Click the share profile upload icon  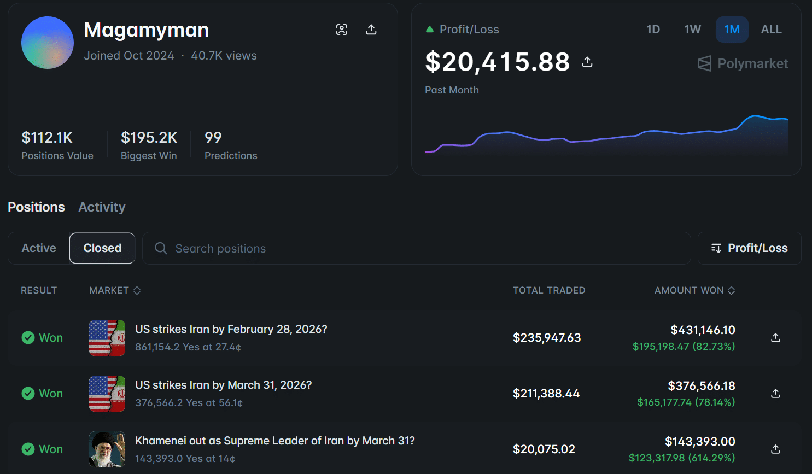tap(371, 30)
